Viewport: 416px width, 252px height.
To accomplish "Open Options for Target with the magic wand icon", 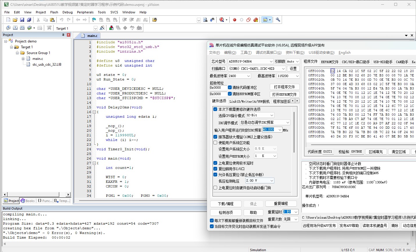I will 102,28.
